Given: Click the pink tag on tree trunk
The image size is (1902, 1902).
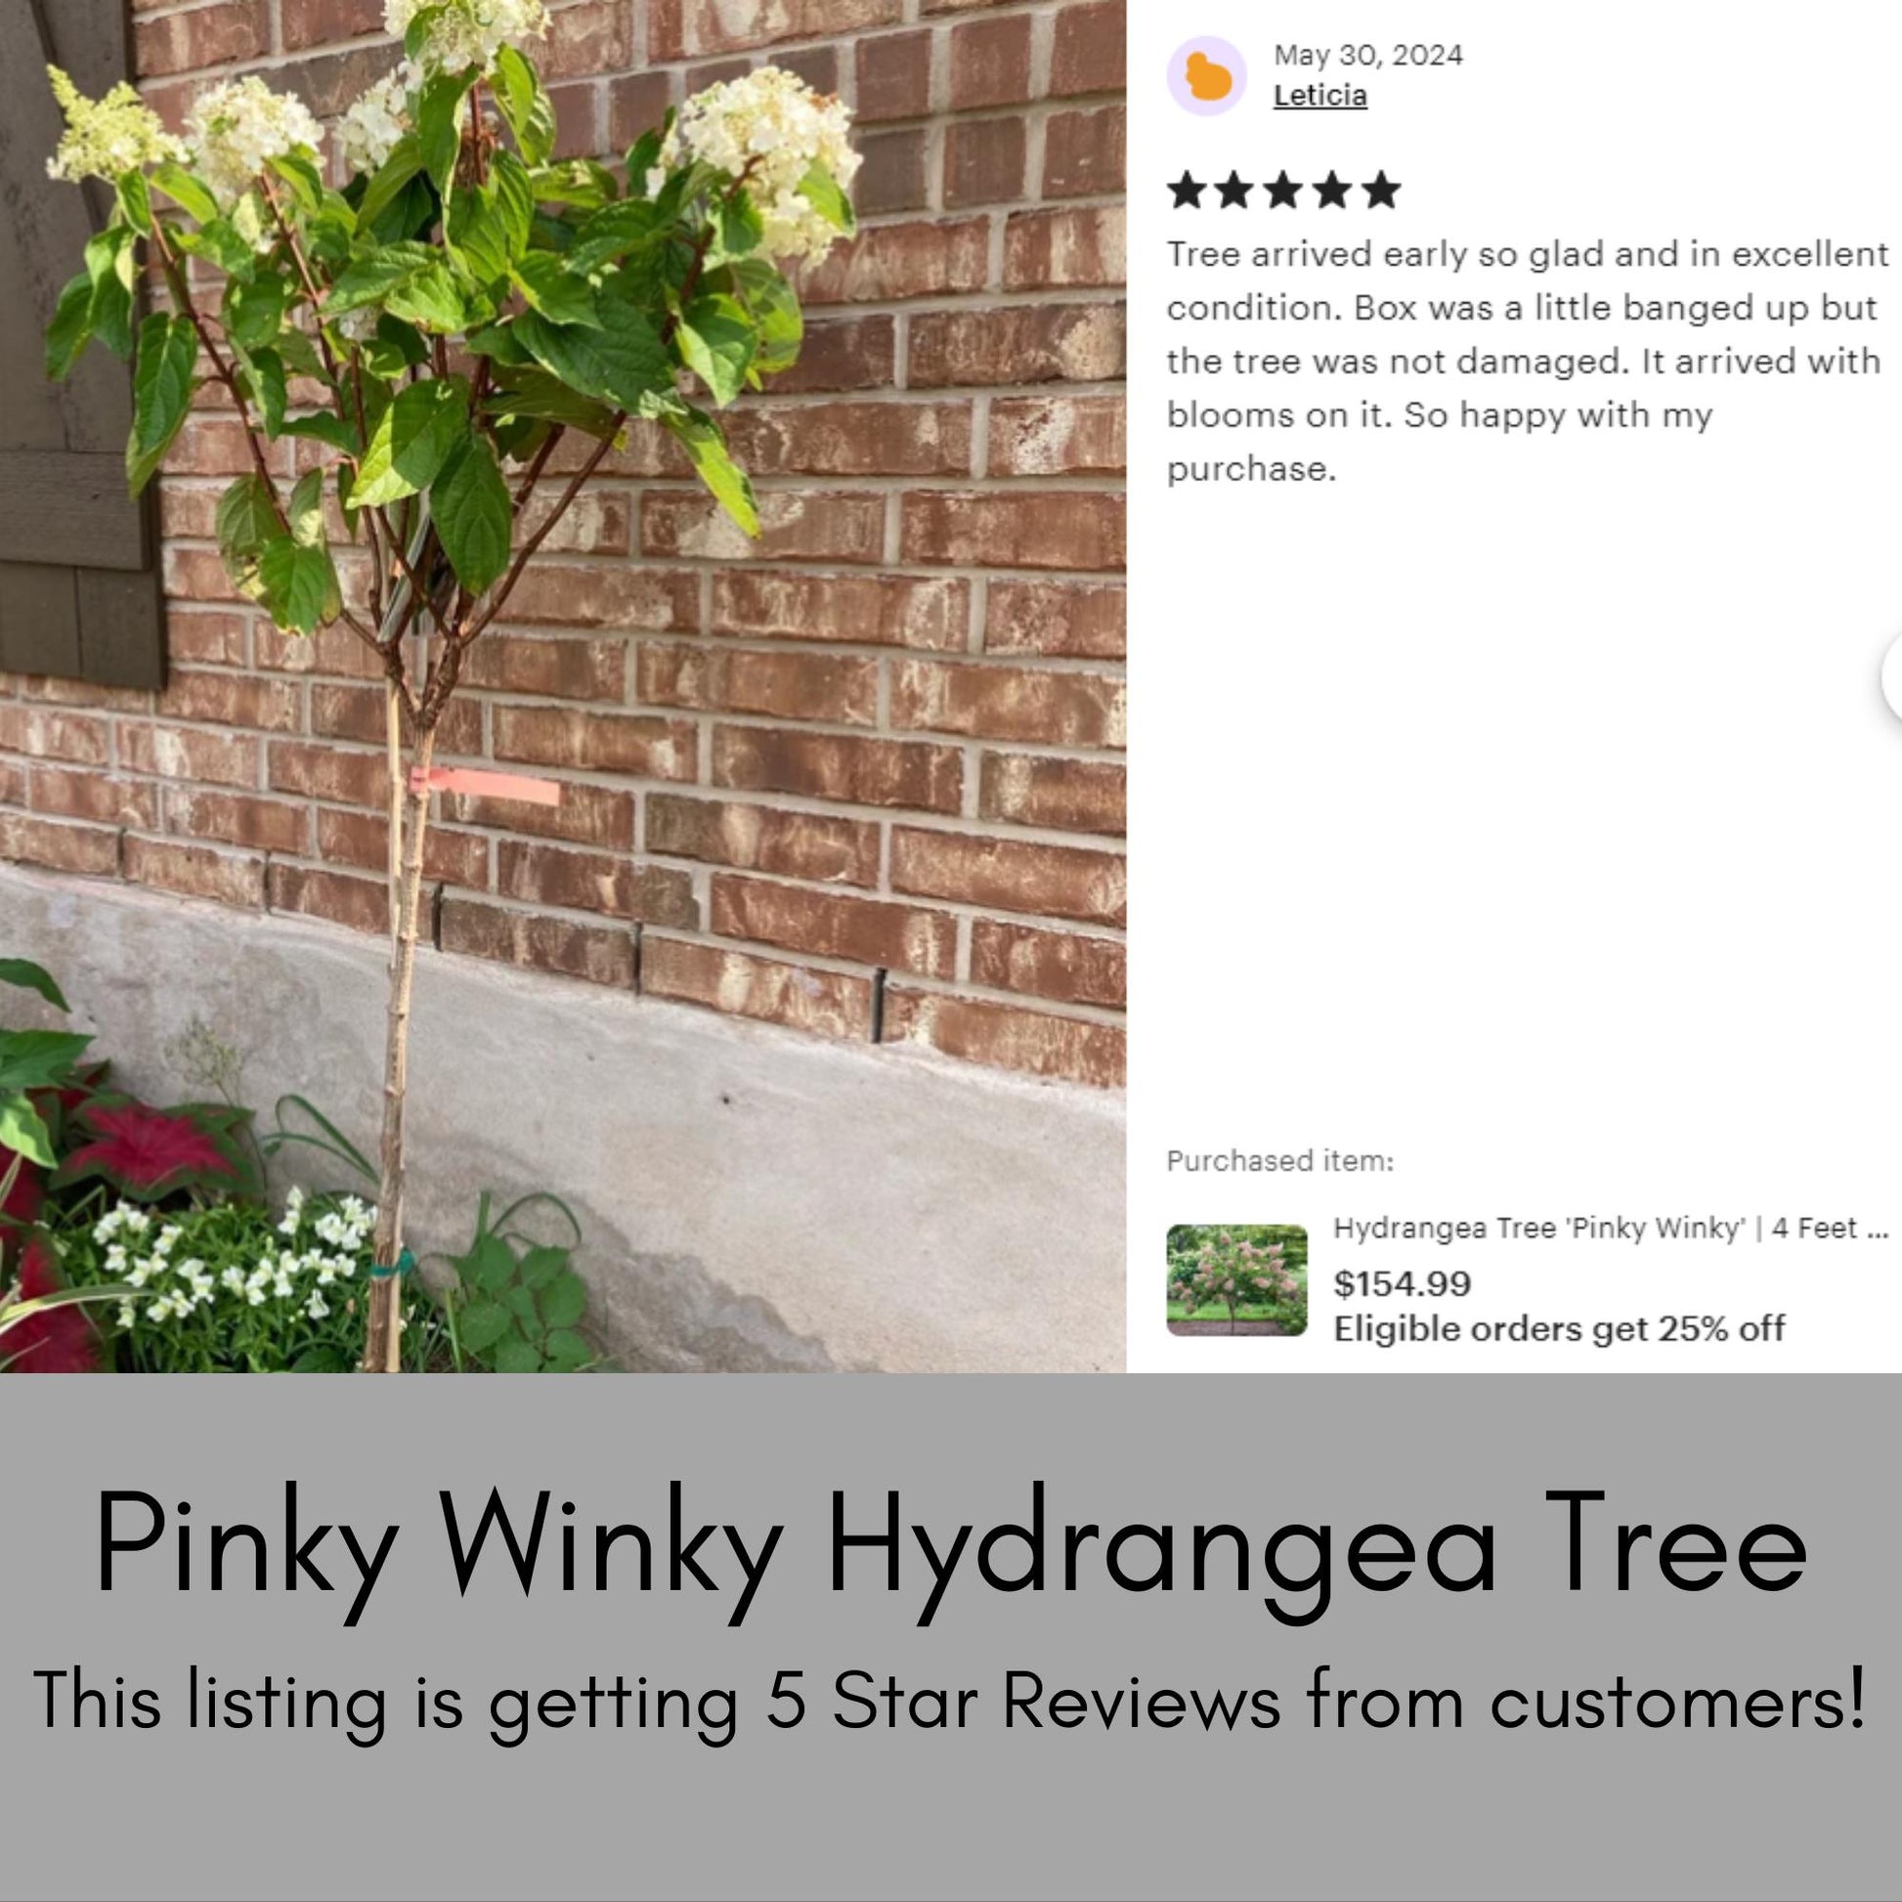Looking at the screenshot, I should 485,785.
